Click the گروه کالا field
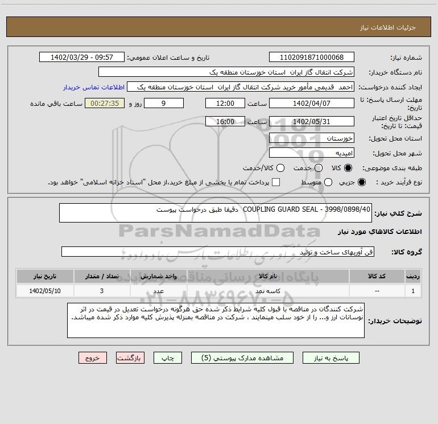The width and height of the screenshot is (438, 424). click(x=217, y=252)
